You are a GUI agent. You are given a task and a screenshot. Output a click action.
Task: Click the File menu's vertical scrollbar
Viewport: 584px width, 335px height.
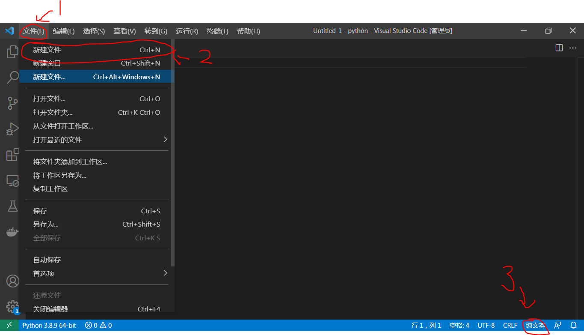pos(173,153)
